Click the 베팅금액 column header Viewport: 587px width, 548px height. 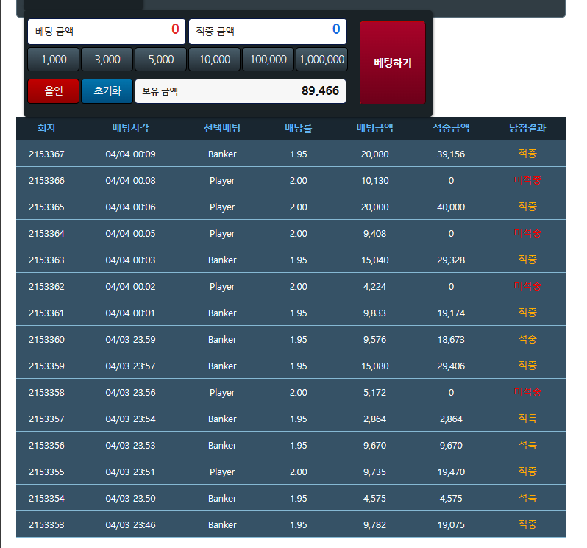point(374,128)
